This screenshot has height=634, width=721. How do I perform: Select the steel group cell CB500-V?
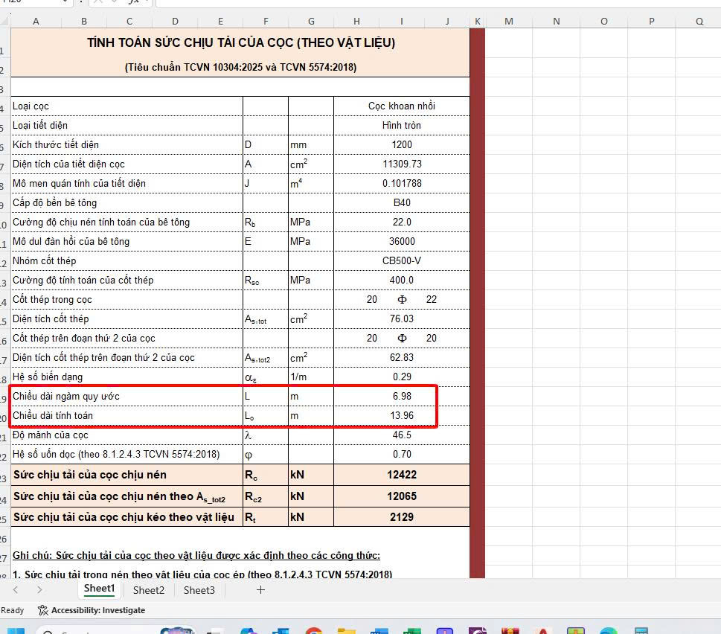click(x=401, y=260)
